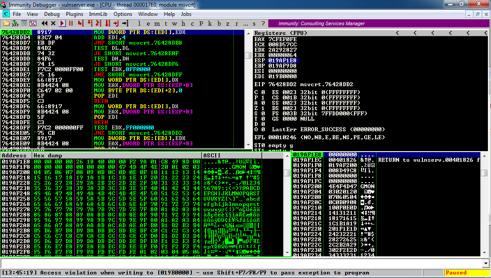The height and width of the screenshot is (278, 491).
Task: Open Windows list with 'w' button
Action: point(175,23)
